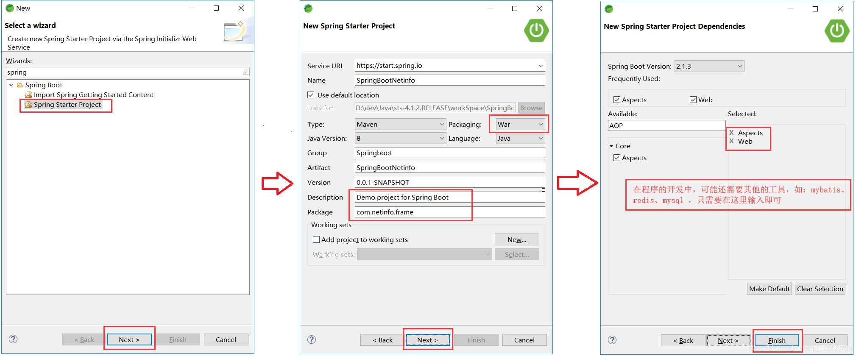Click Next in Spring Starter Project window
Viewport: 856px width, 356px height.
427,340
